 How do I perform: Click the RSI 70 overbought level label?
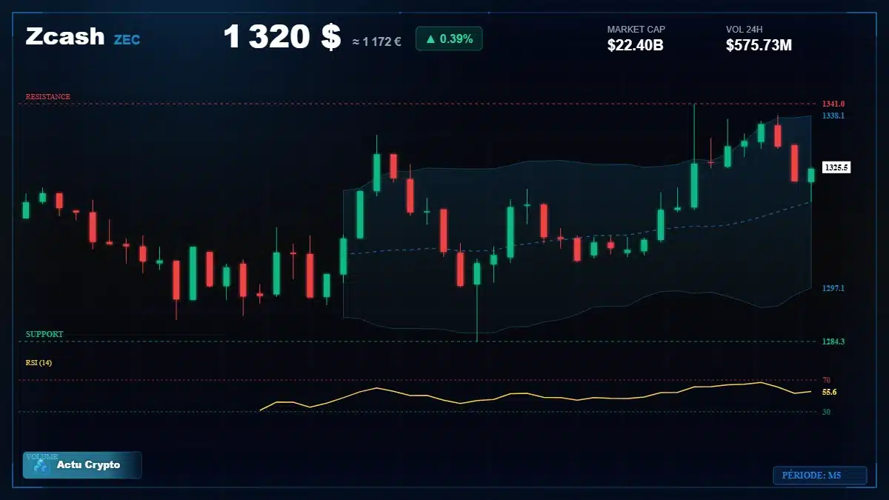[x=826, y=380]
